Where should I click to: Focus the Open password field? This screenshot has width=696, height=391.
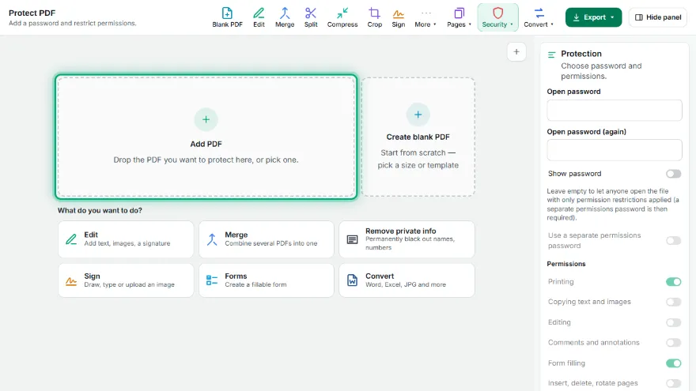pos(615,111)
